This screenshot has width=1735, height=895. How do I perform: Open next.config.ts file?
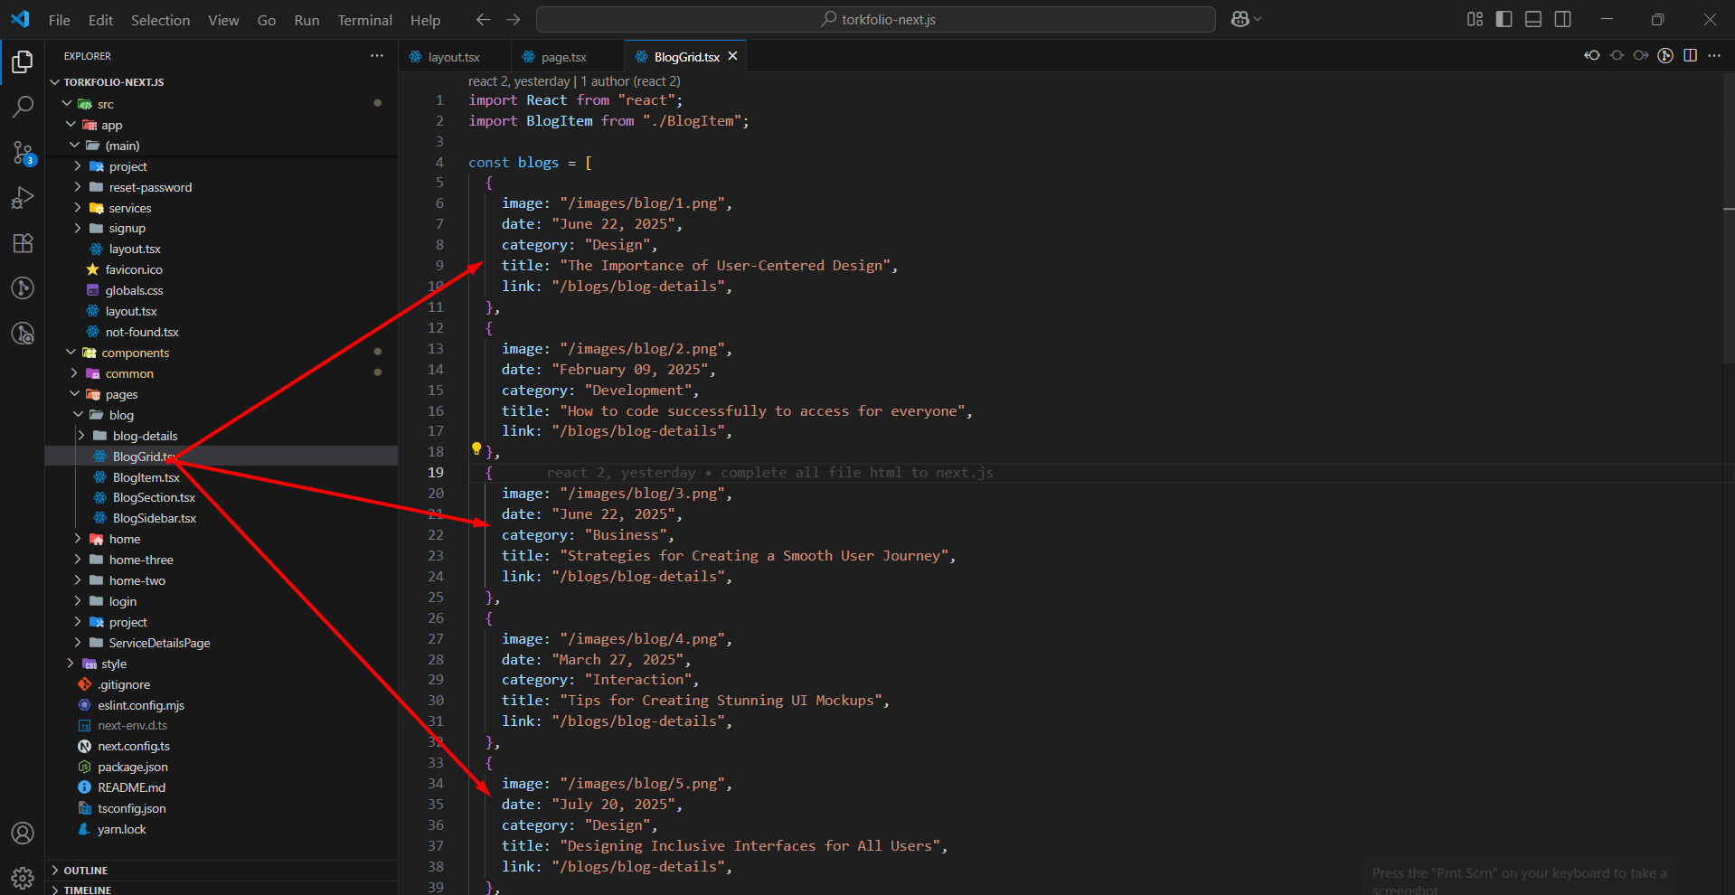coord(222,746)
